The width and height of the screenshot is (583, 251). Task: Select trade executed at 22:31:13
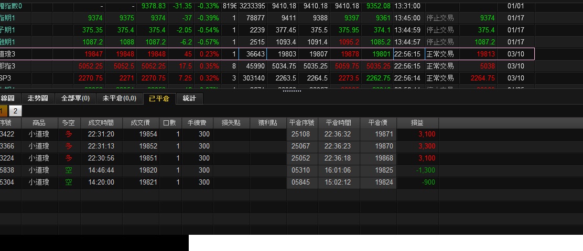click(101, 146)
